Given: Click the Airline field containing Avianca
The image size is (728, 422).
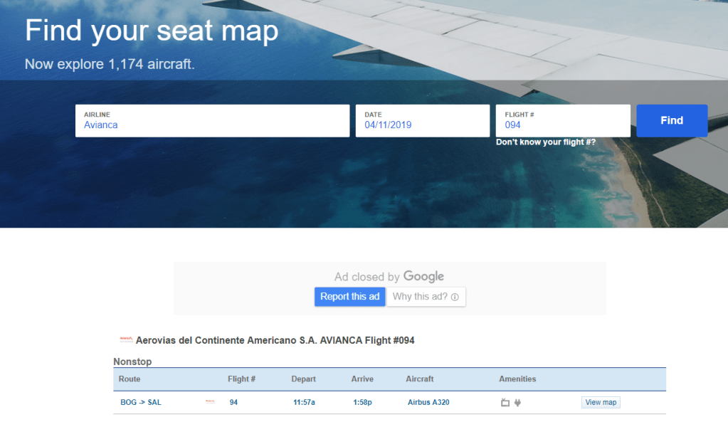Looking at the screenshot, I should [212, 121].
